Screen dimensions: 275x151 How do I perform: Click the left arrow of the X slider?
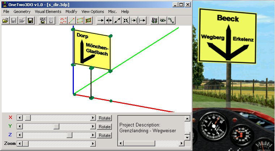(x=20, y=118)
